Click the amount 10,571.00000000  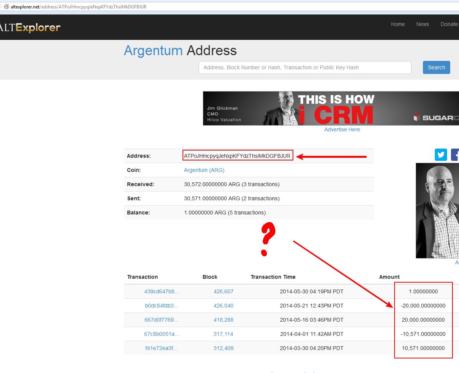point(423,348)
